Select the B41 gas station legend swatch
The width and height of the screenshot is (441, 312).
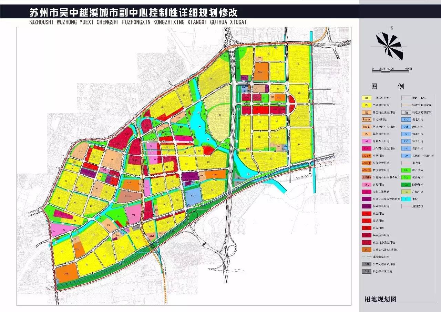click(x=367, y=250)
